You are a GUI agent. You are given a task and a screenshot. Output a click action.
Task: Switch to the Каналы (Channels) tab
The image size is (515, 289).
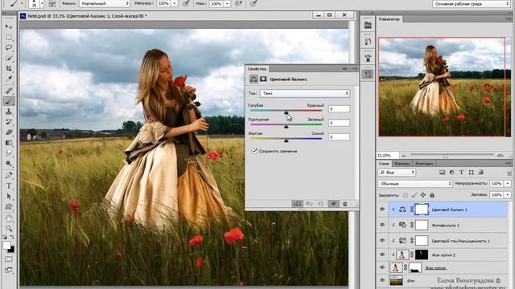tap(402, 164)
